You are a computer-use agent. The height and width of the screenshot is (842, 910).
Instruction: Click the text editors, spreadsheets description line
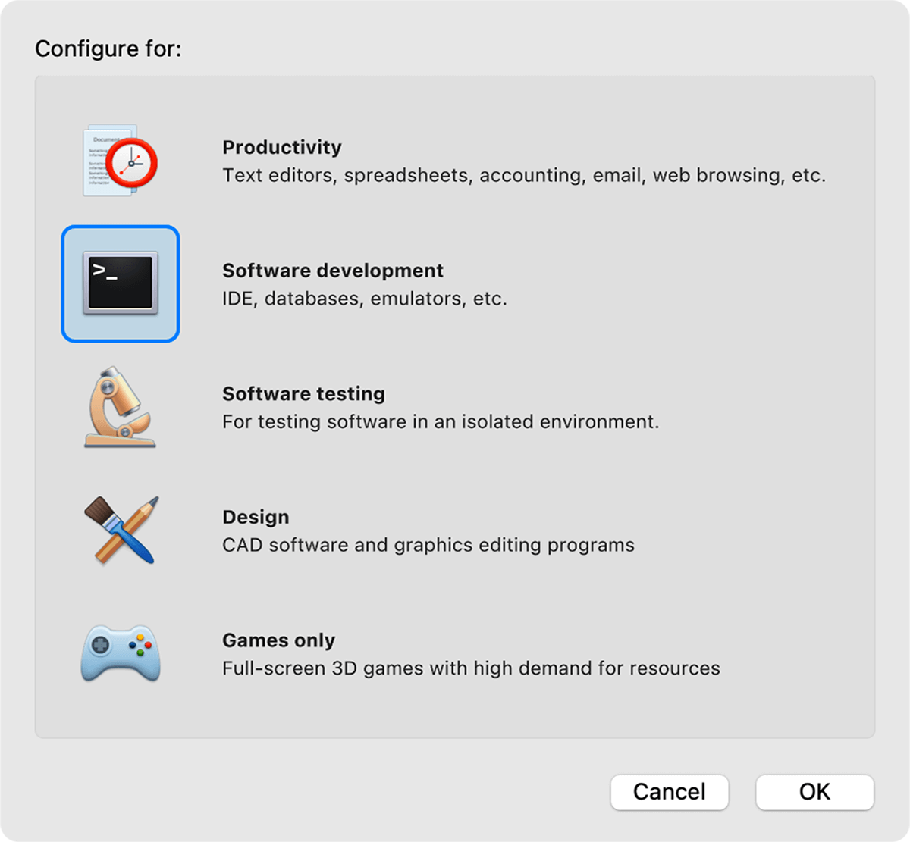click(523, 176)
